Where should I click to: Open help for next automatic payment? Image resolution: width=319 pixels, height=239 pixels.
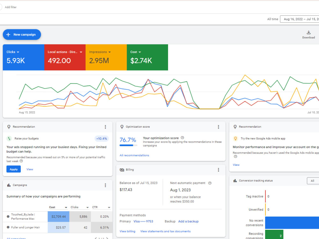210,183
